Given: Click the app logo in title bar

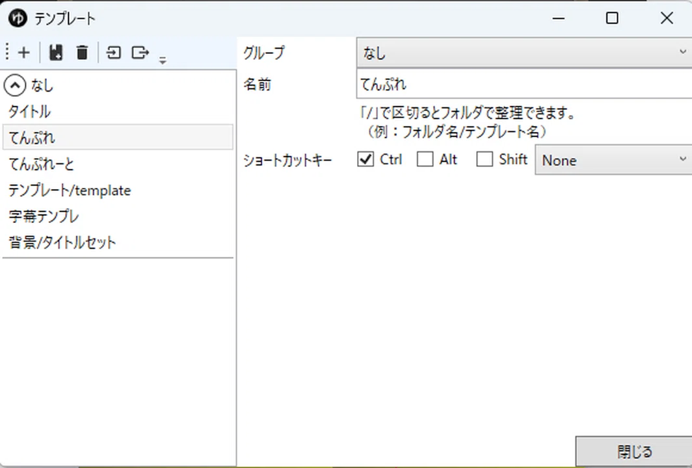Looking at the screenshot, I should click(18, 18).
